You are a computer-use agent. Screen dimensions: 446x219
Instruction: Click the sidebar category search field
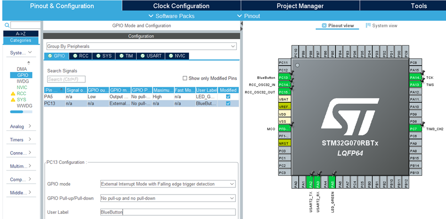(25, 25)
